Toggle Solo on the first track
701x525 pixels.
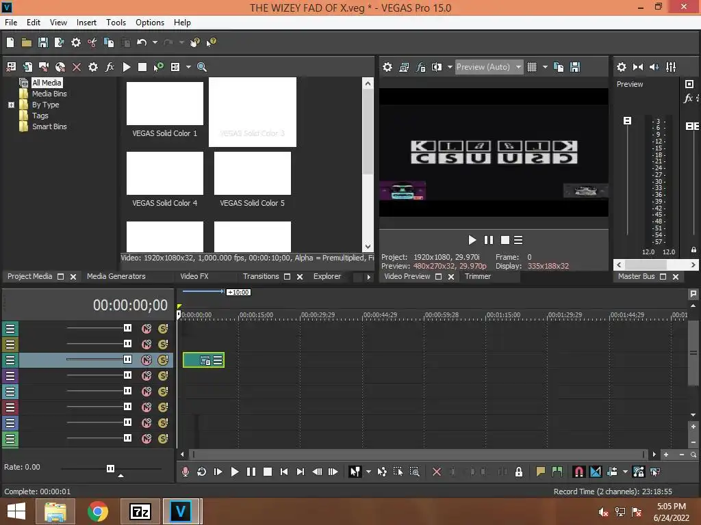[163, 329]
